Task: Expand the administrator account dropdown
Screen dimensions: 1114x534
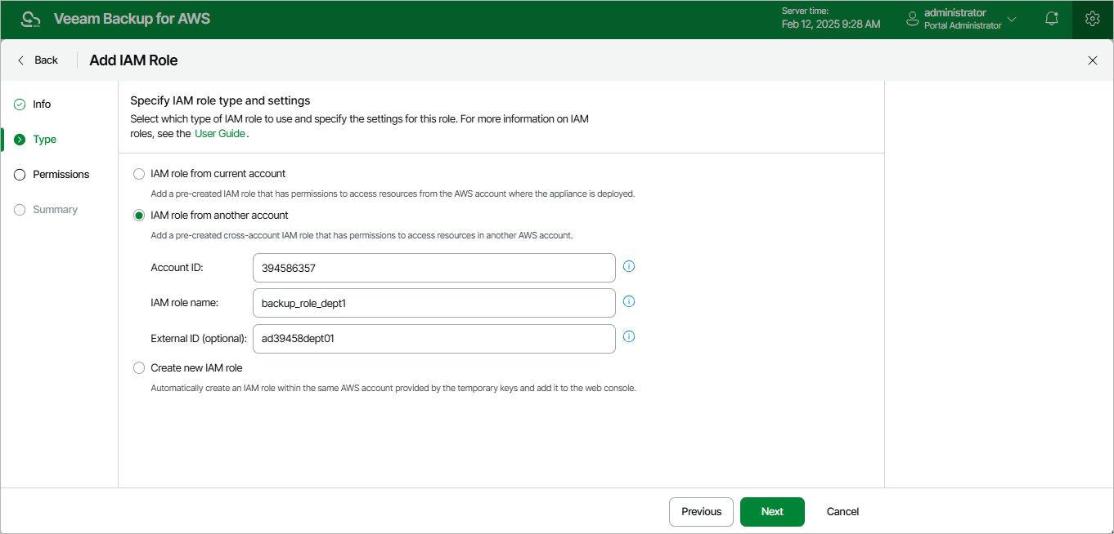Action: tap(1012, 19)
